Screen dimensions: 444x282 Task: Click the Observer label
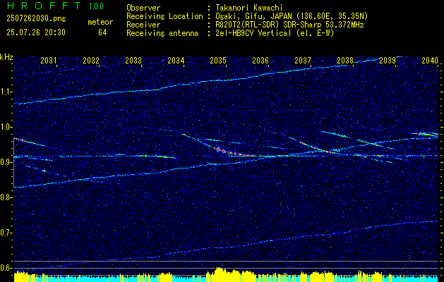[x=143, y=8]
